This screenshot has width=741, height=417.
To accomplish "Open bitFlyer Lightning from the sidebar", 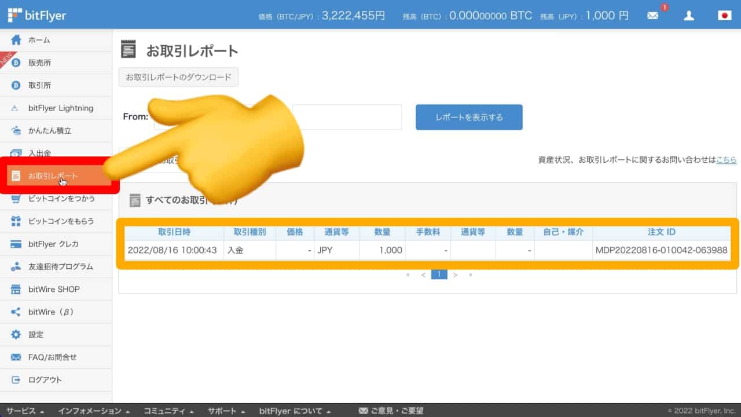I will tap(55, 108).
